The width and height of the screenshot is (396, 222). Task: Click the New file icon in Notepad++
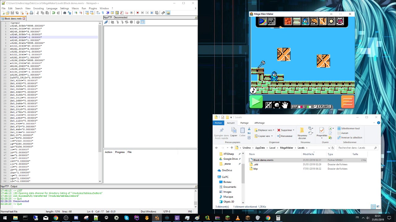tap(3, 13)
